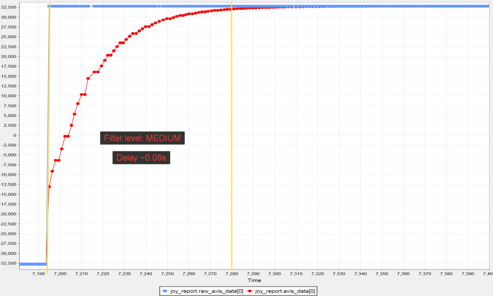Click the joy_report.raw_axis_data[0] legend entry
This screenshot has width=493, height=296.
click(x=203, y=291)
